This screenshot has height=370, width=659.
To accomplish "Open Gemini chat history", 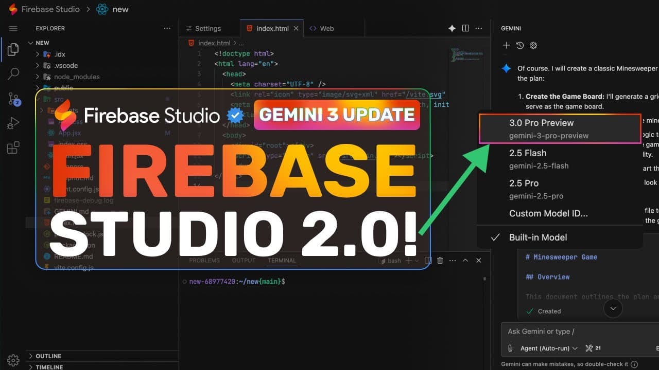I will click(520, 45).
